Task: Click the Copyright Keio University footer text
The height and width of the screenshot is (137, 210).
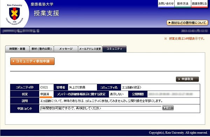Action: tap(178, 133)
